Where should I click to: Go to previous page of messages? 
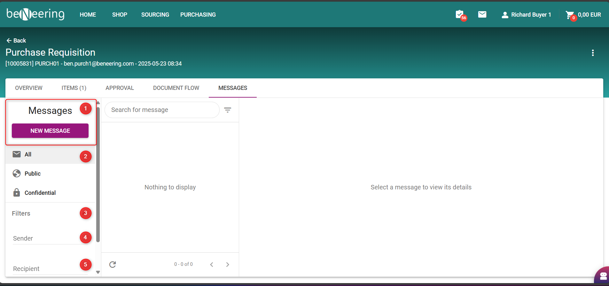tap(212, 265)
